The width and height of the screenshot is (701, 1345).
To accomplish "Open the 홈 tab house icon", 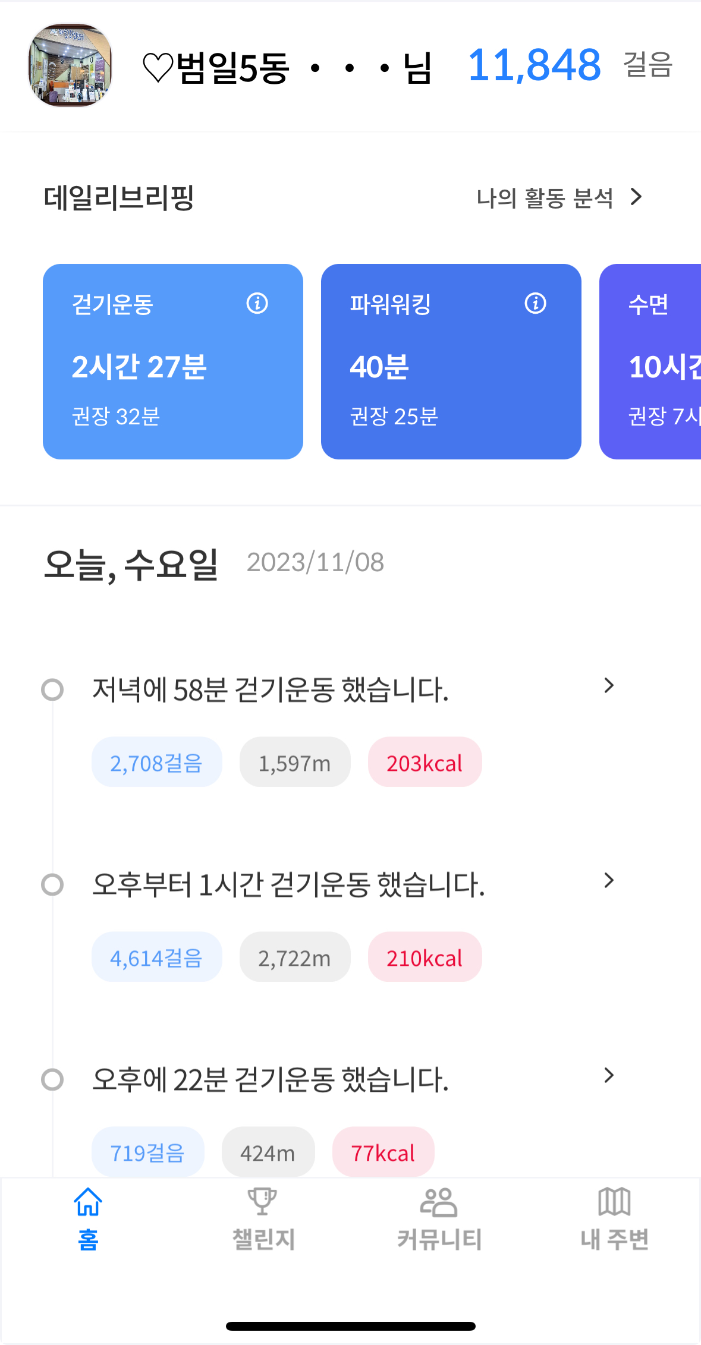I will coord(88,1202).
